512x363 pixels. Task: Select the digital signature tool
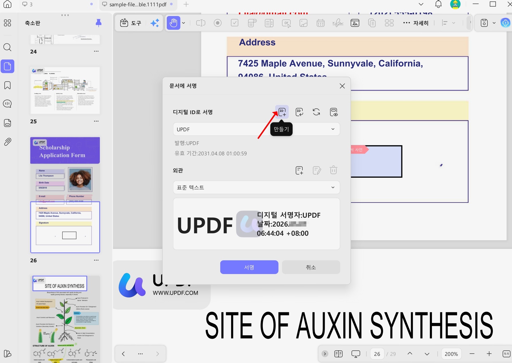355,23
